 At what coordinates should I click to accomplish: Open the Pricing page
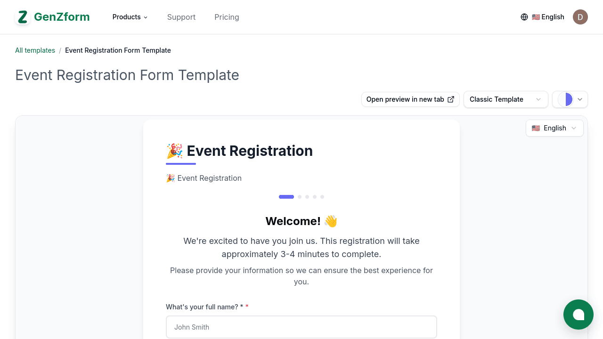point(227,17)
